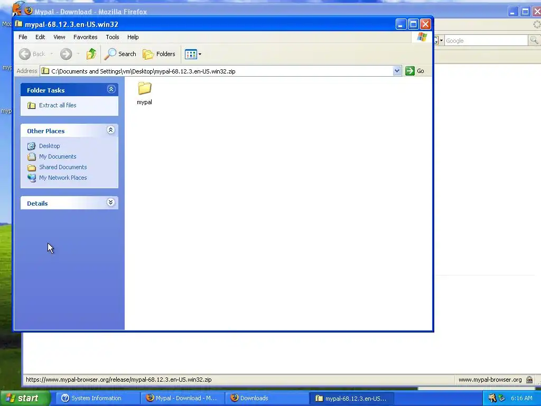Click the Forward navigation arrow
The image size is (541, 406).
tap(66, 54)
